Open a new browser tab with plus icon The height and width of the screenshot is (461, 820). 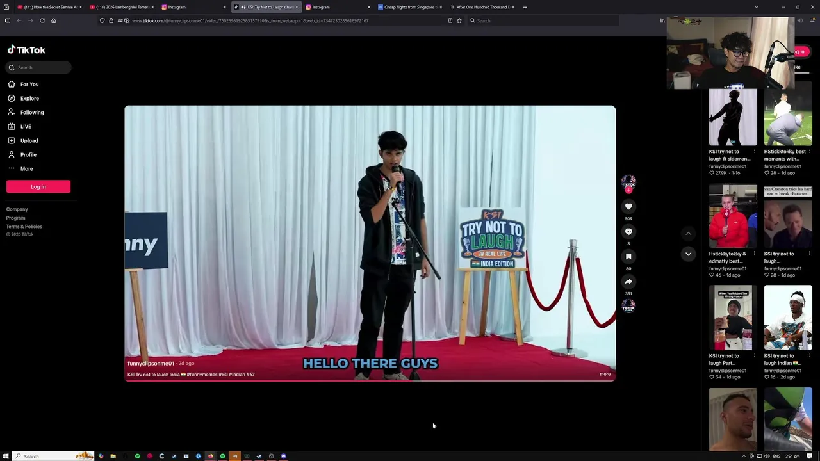click(x=525, y=7)
